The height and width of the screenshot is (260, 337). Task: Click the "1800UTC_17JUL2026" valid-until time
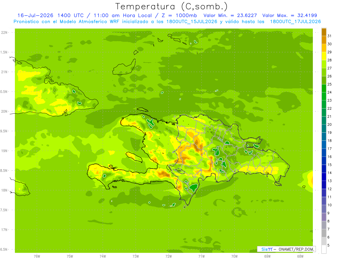pyautogui.click(x=295, y=22)
